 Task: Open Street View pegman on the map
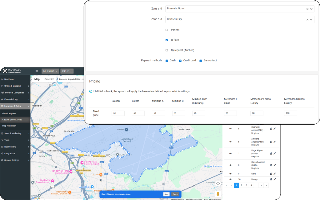[218, 194]
